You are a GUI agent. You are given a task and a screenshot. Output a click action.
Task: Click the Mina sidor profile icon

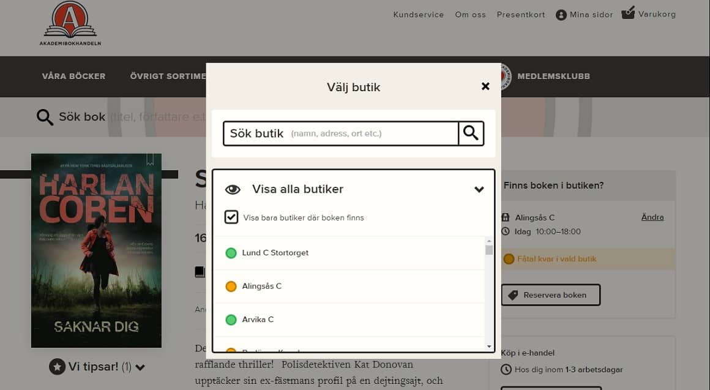[561, 15]
